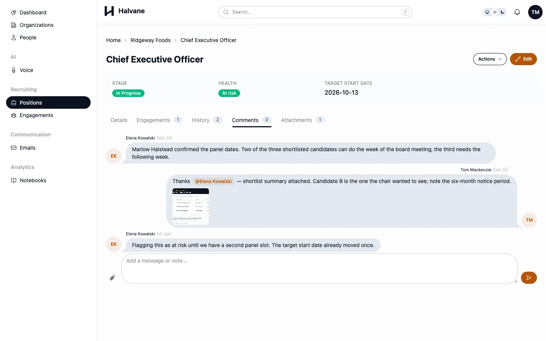Focus the top search field
This screenshot has width=546, height=341.
[315, 12]
